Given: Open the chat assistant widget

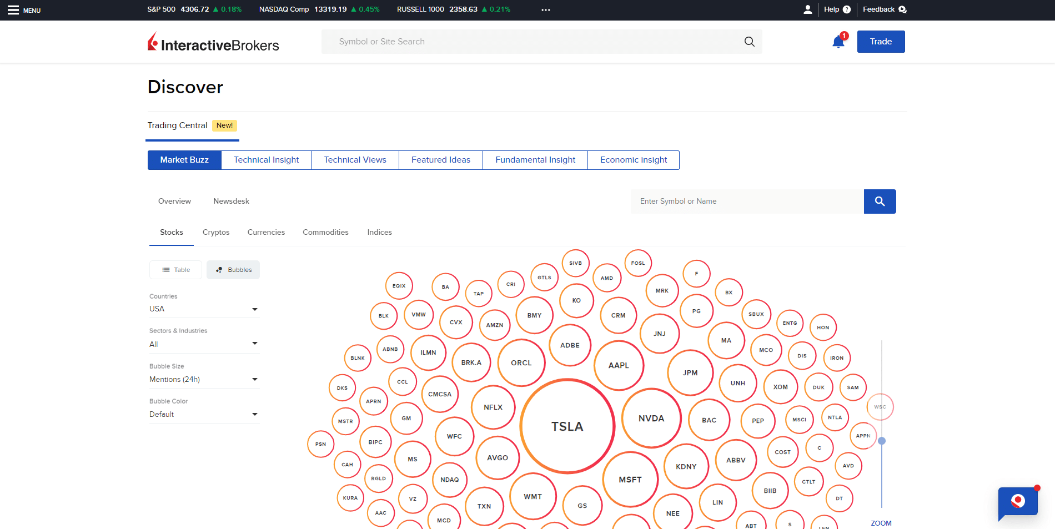Looking at the screenshot, I should pos(1018,502).
